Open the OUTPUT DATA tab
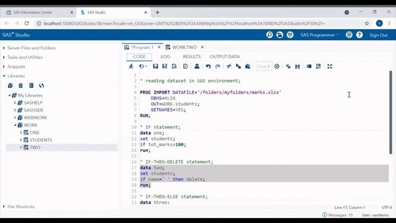Viewport: 396px width, 223px height. 225,56
